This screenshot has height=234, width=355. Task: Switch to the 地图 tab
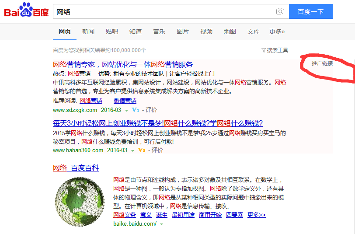[x=230, y=31]
